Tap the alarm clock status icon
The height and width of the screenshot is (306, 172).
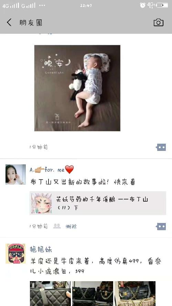142,5
